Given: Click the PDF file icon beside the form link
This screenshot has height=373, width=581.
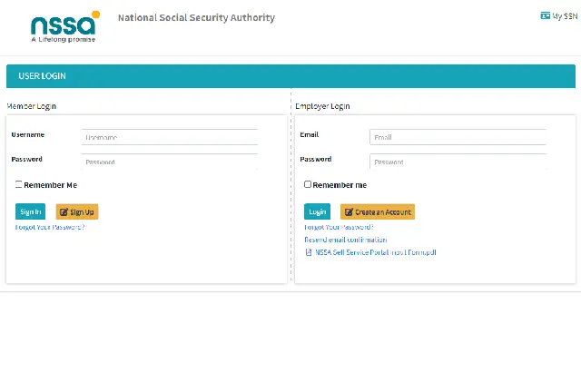Looking at the screenshot, I should click(309, 252).
